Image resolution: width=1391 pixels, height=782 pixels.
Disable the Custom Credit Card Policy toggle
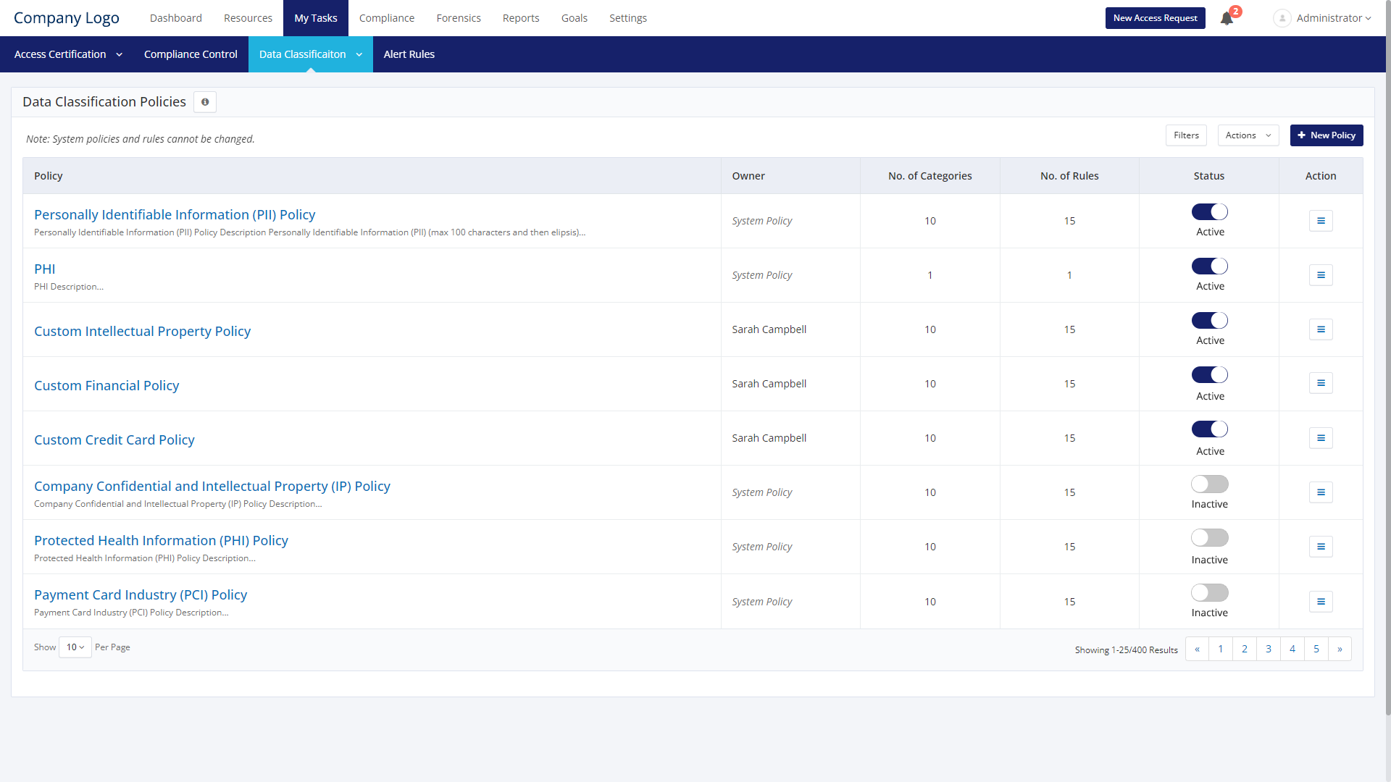(x=1209, y=429)
